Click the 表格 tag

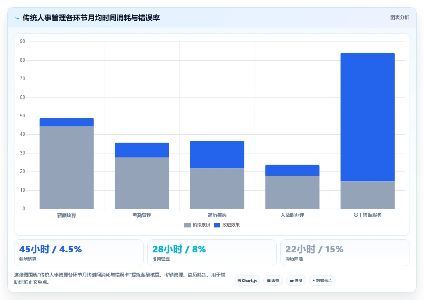[x=273, y=281]
